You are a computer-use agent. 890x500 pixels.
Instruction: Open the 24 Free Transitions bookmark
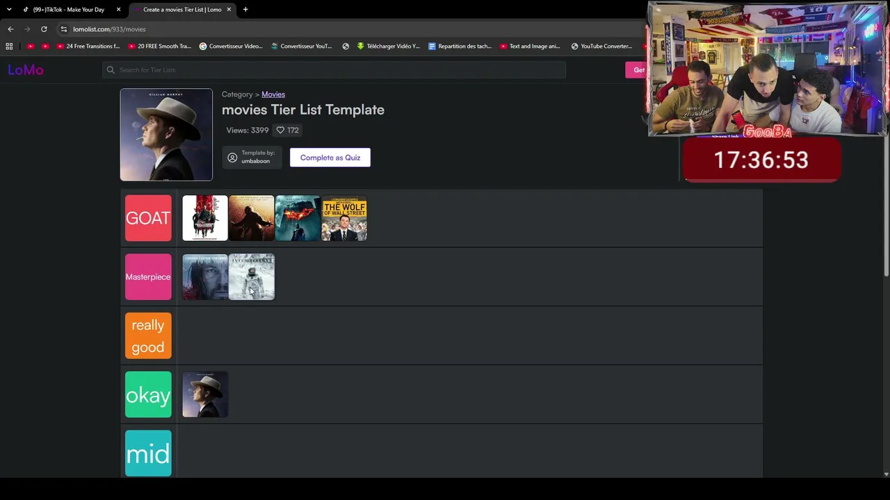tap(88, 47)
